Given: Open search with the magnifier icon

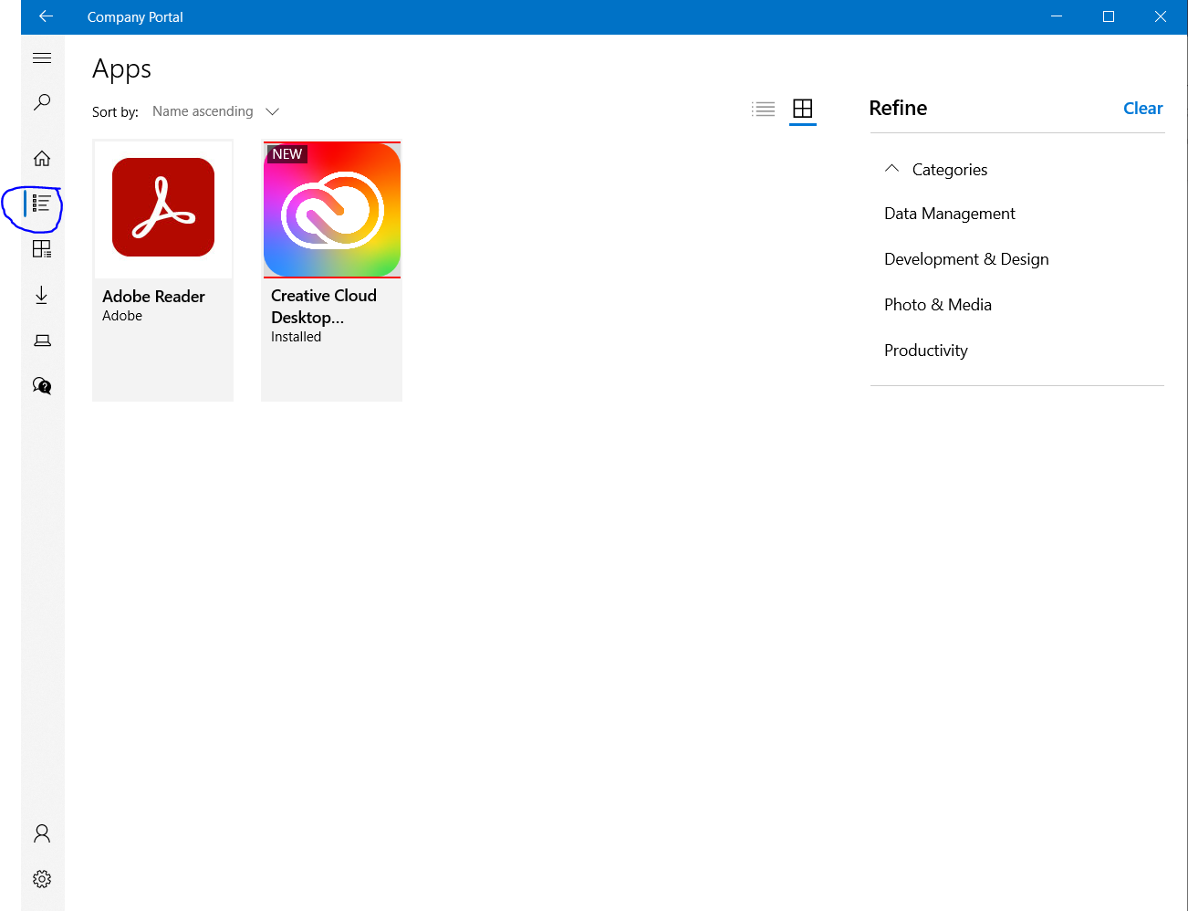Looking at the screenshot, I should point(42,102).
